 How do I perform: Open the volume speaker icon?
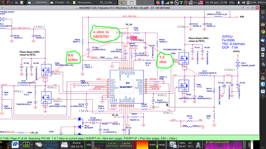coord(244,2)
